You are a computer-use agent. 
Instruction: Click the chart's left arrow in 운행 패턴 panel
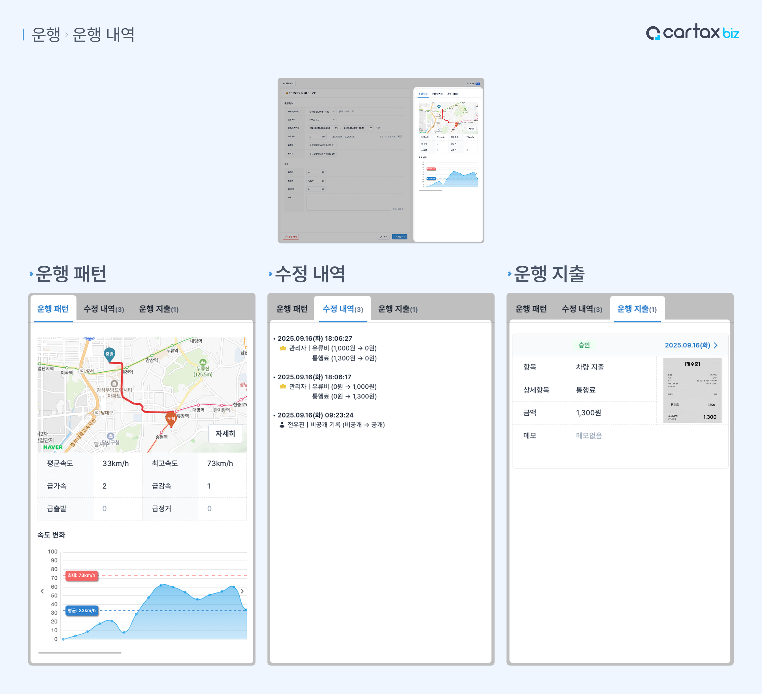pos(42,591)
